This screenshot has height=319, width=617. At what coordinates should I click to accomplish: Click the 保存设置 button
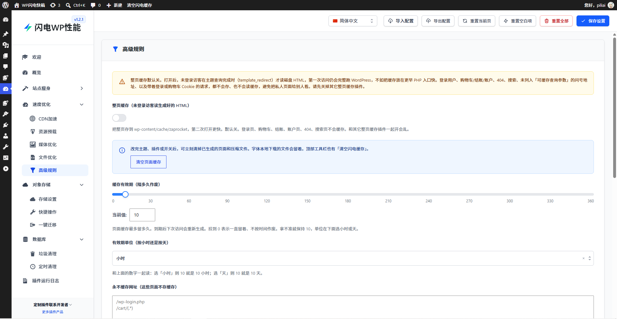tap(593, 21)
